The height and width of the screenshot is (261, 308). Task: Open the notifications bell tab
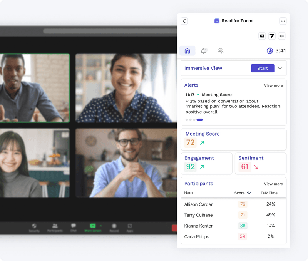tap(203, 50)
